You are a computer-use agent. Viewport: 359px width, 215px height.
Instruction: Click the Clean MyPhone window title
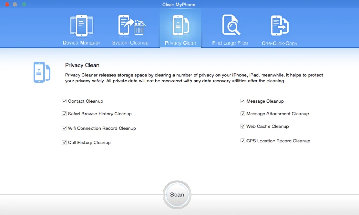178,5
